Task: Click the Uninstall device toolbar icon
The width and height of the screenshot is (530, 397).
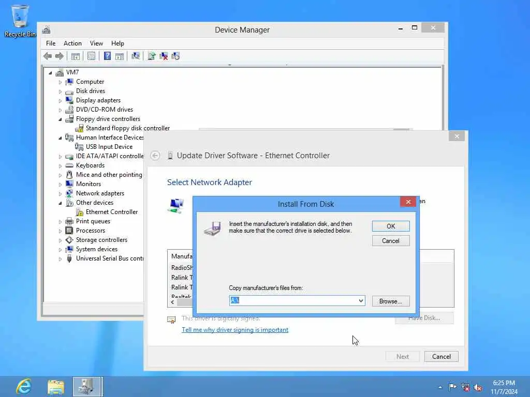Action: 164,56
